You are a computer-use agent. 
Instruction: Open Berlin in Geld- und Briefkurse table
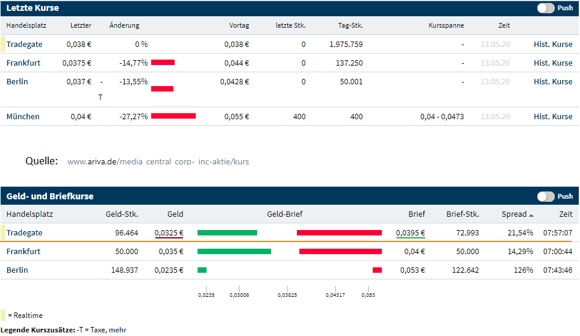point(17,270)
